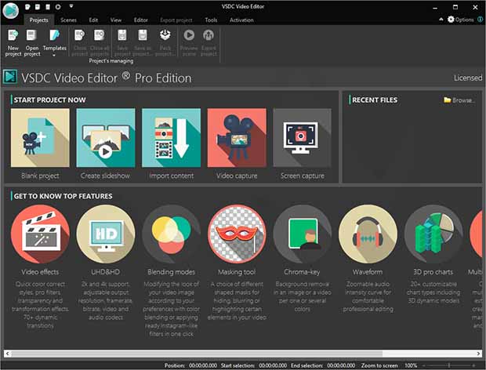This screenshot has height=370, width=486.
Task: Switch to the Projects tab
Action: (x=38, y=20)
